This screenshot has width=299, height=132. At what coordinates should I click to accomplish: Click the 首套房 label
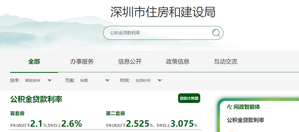17,113
